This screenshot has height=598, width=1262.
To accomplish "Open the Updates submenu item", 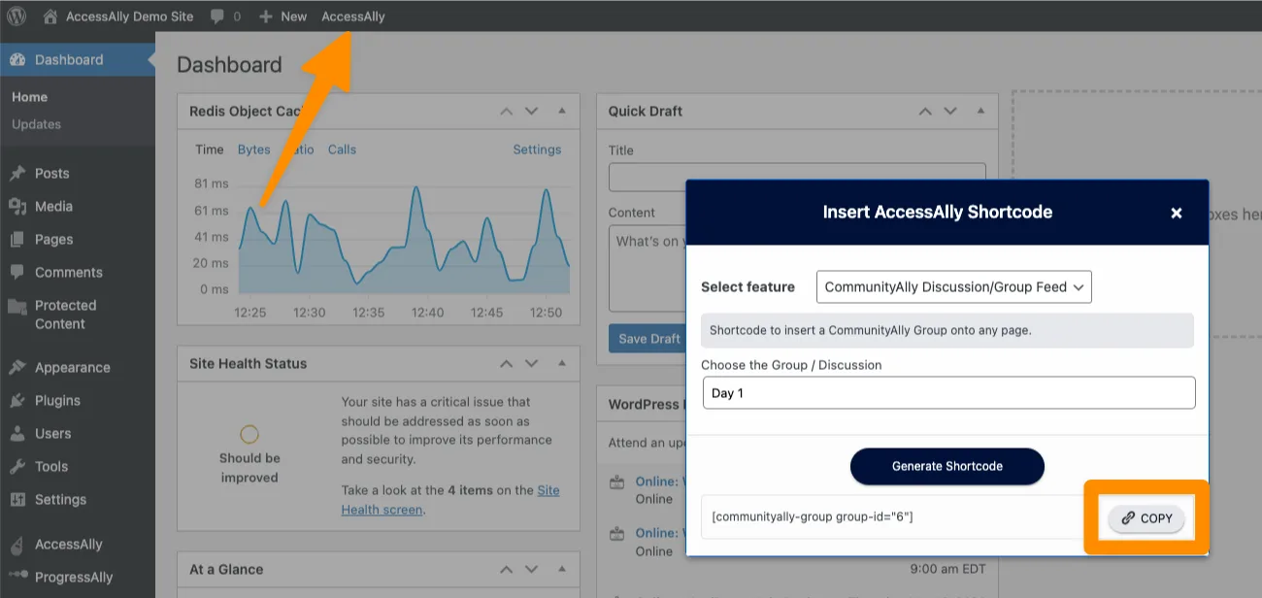I will coord(37,124).
